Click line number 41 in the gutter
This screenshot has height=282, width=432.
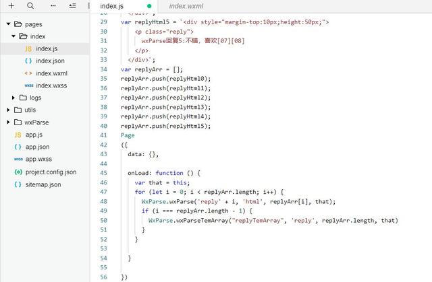[103, 135]
